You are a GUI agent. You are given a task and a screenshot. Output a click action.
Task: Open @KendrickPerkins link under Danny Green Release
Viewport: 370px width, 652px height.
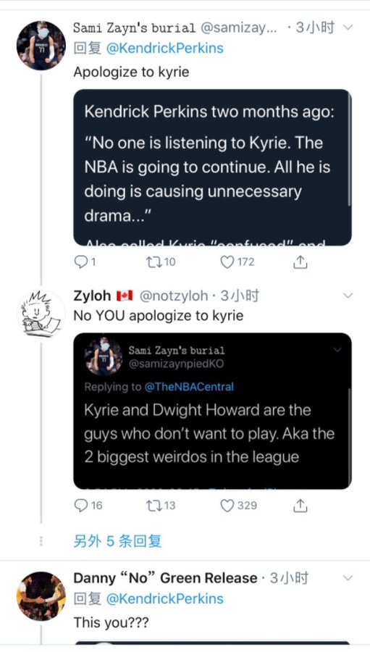164,599
